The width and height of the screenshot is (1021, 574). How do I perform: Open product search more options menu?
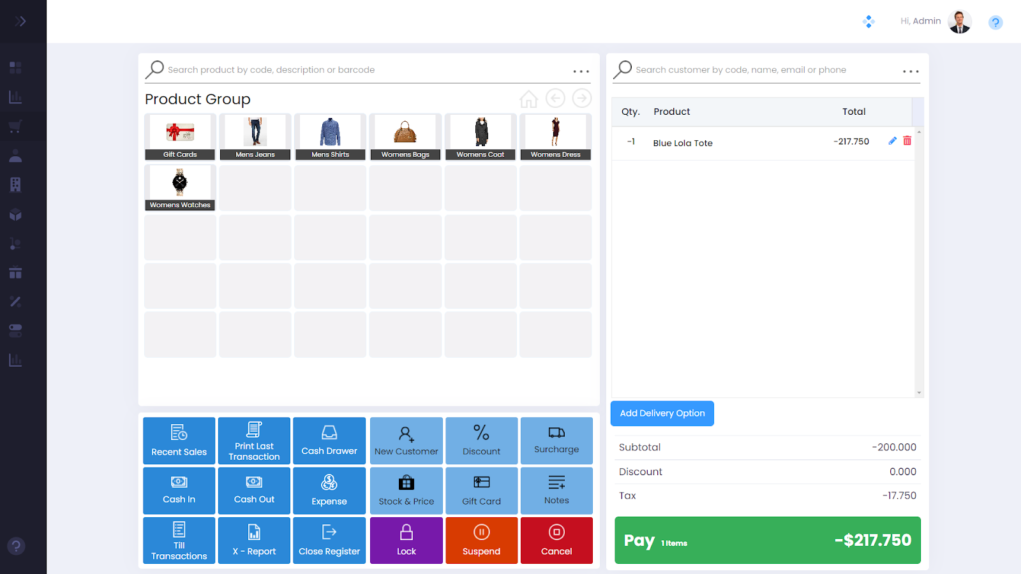click(x=581, y=71)
